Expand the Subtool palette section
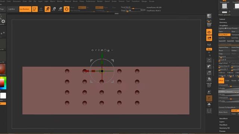239x134 pixels. 222,19
